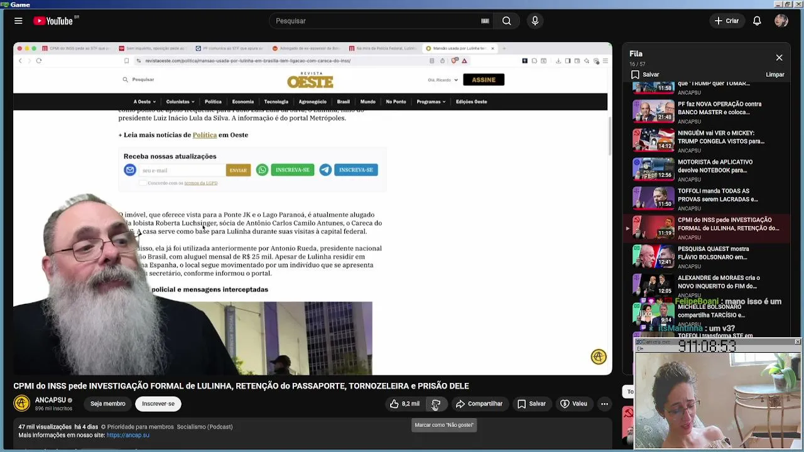804x452 pixels.
Task: Send a Valeu super thanks
Action: tap(573, 404)
